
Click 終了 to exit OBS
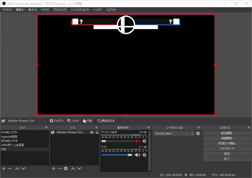point(227,159)
